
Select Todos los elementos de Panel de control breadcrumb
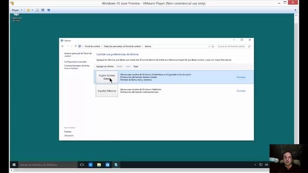122,47
